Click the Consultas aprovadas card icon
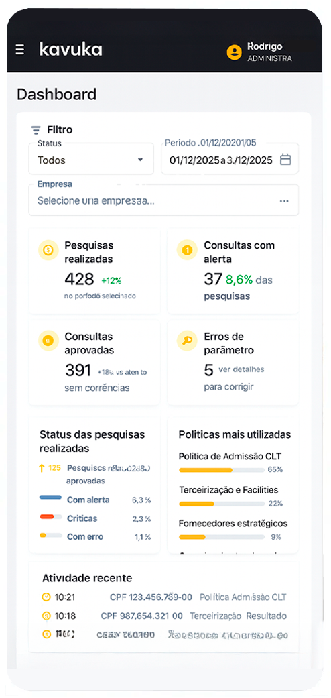Viewport: 331px width, 698px height. 48,341
